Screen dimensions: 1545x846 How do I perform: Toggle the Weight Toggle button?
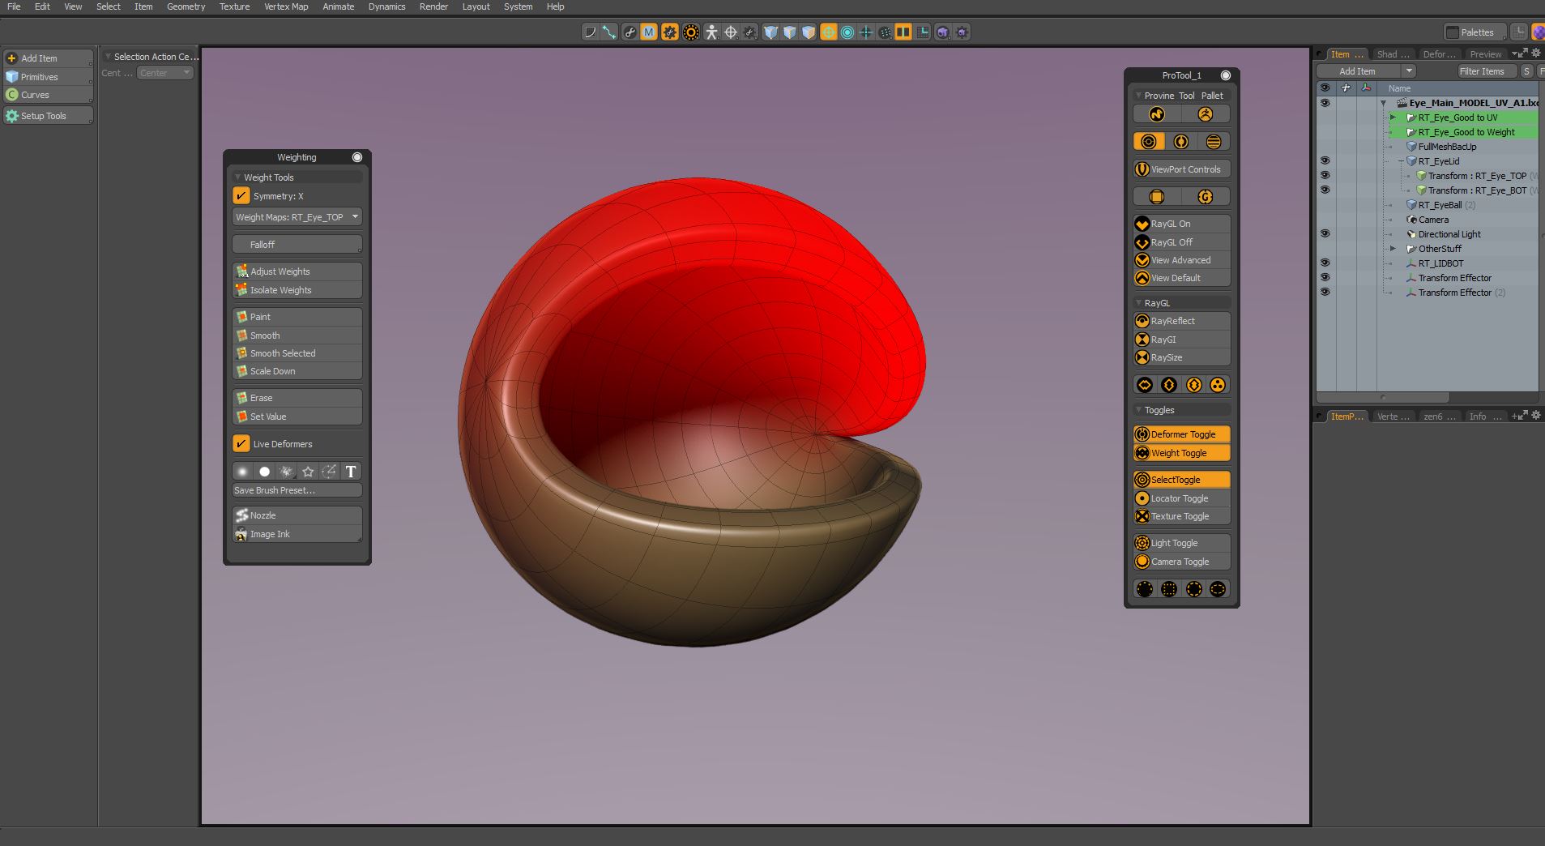pyautogui.click(x=1181, y=453)
